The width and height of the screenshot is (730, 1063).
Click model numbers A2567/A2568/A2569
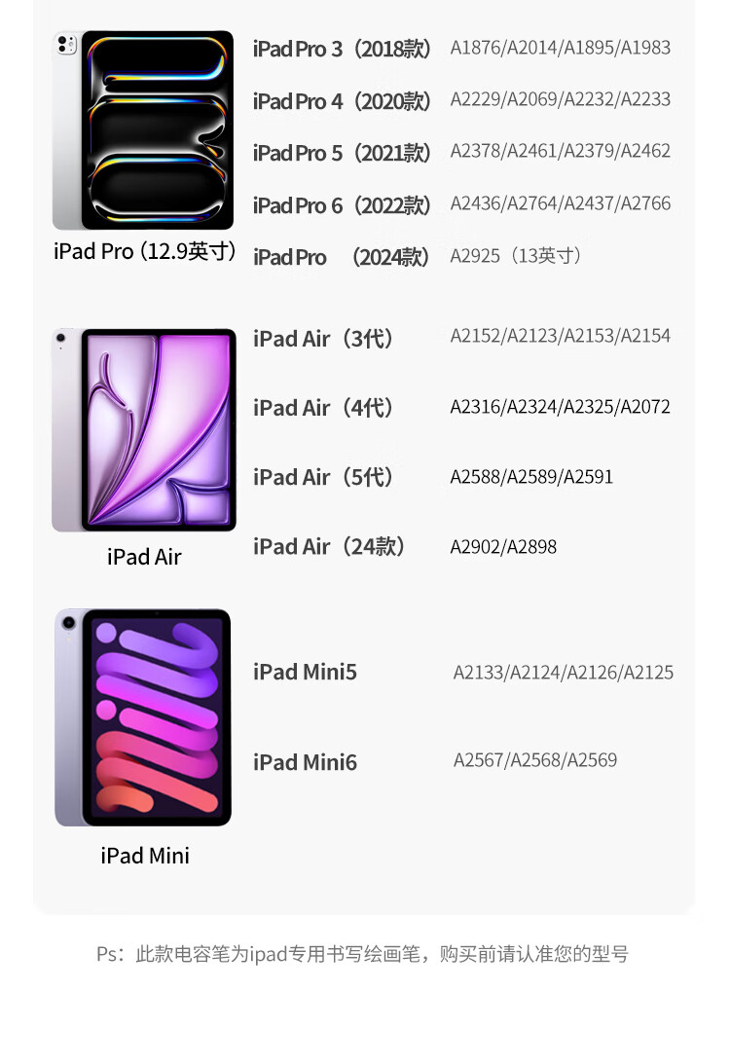[535, 760]
